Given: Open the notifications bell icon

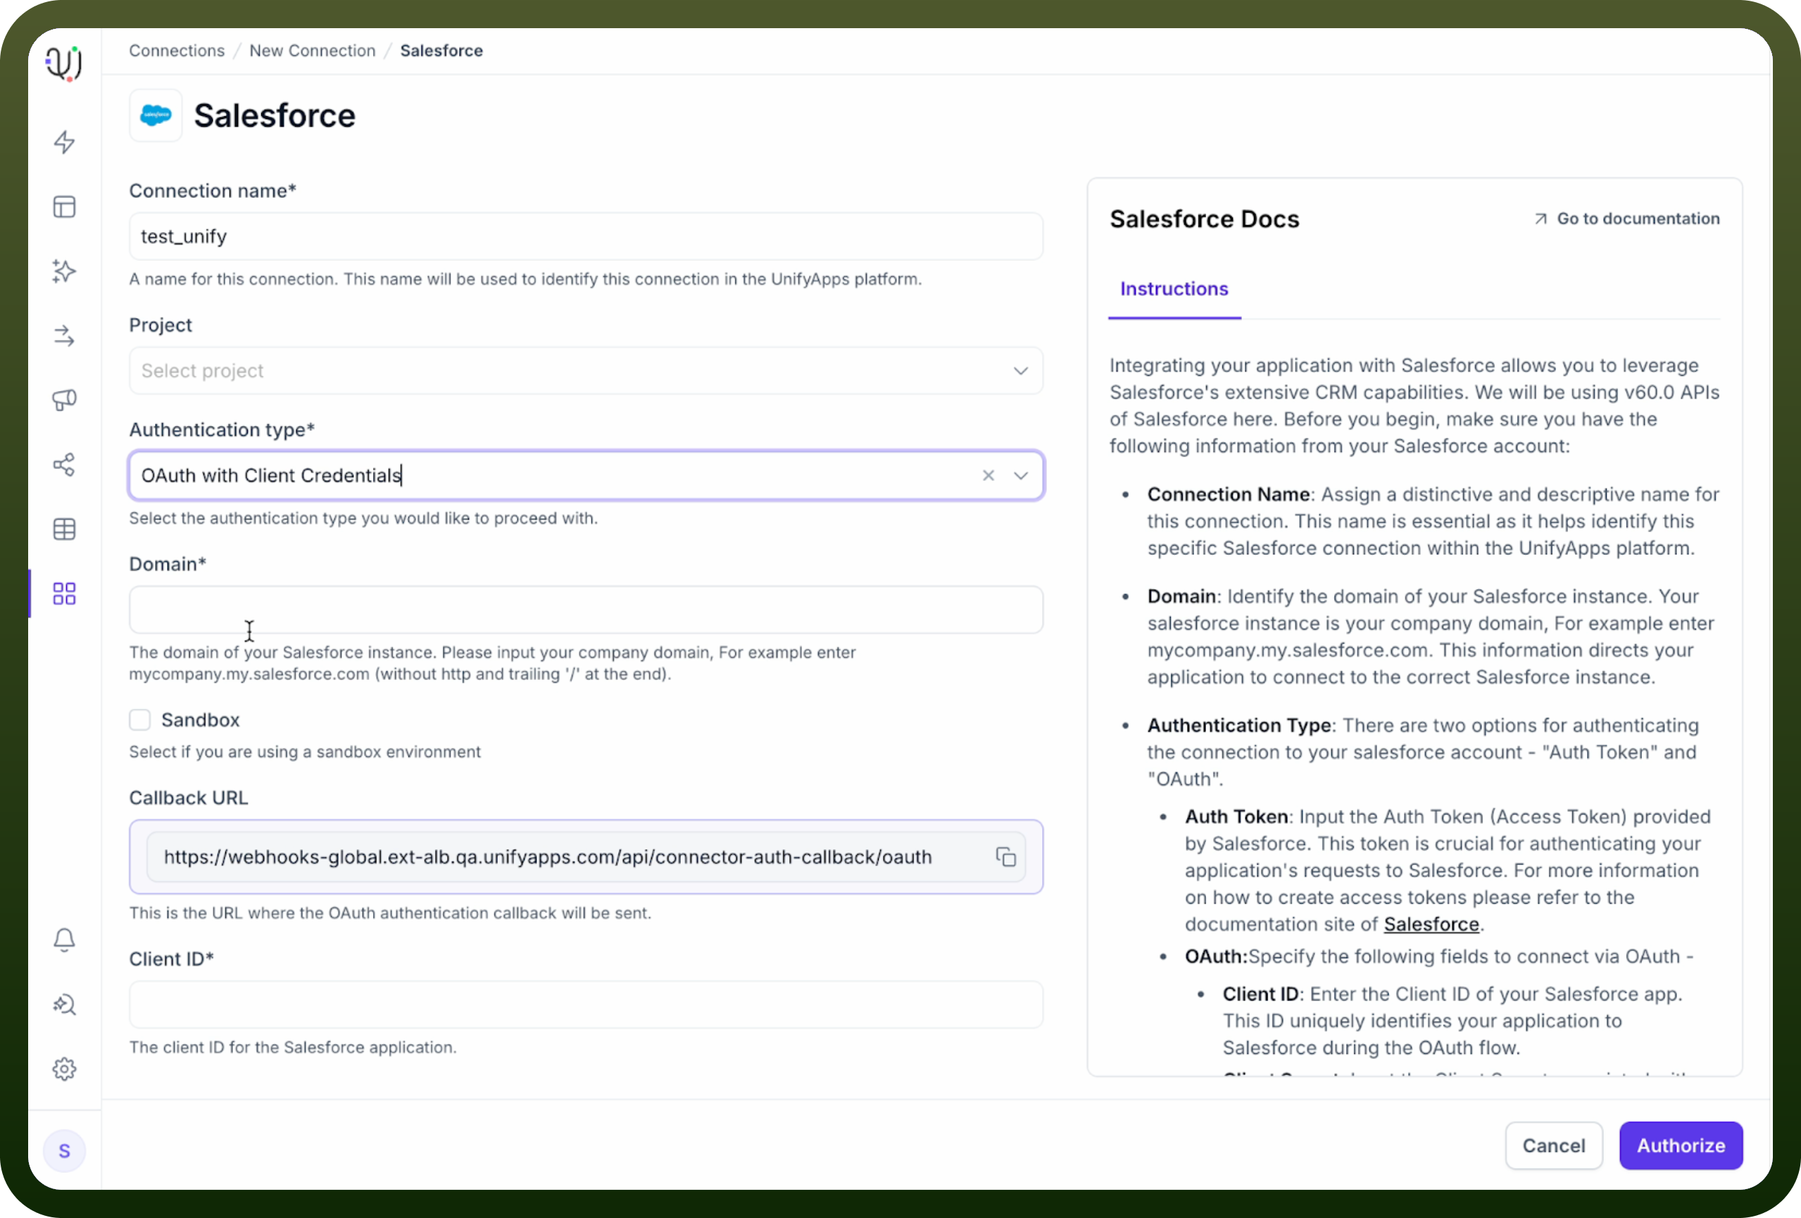Looking at the screenshot, I should point(64,940).
